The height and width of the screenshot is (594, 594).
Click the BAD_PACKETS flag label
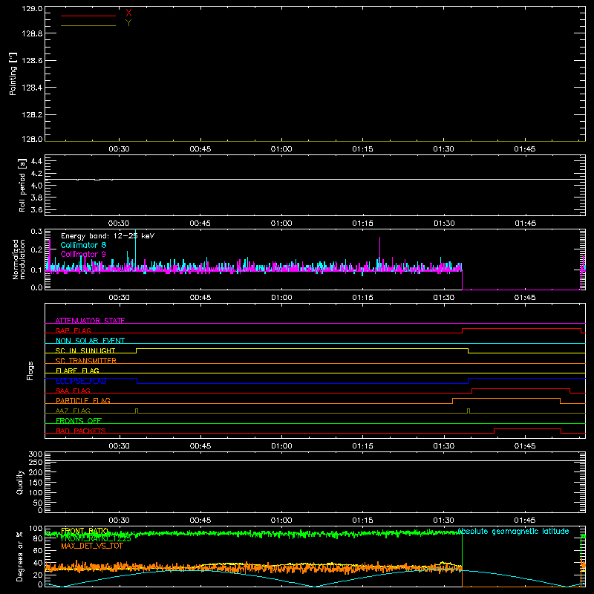[81, 431]
